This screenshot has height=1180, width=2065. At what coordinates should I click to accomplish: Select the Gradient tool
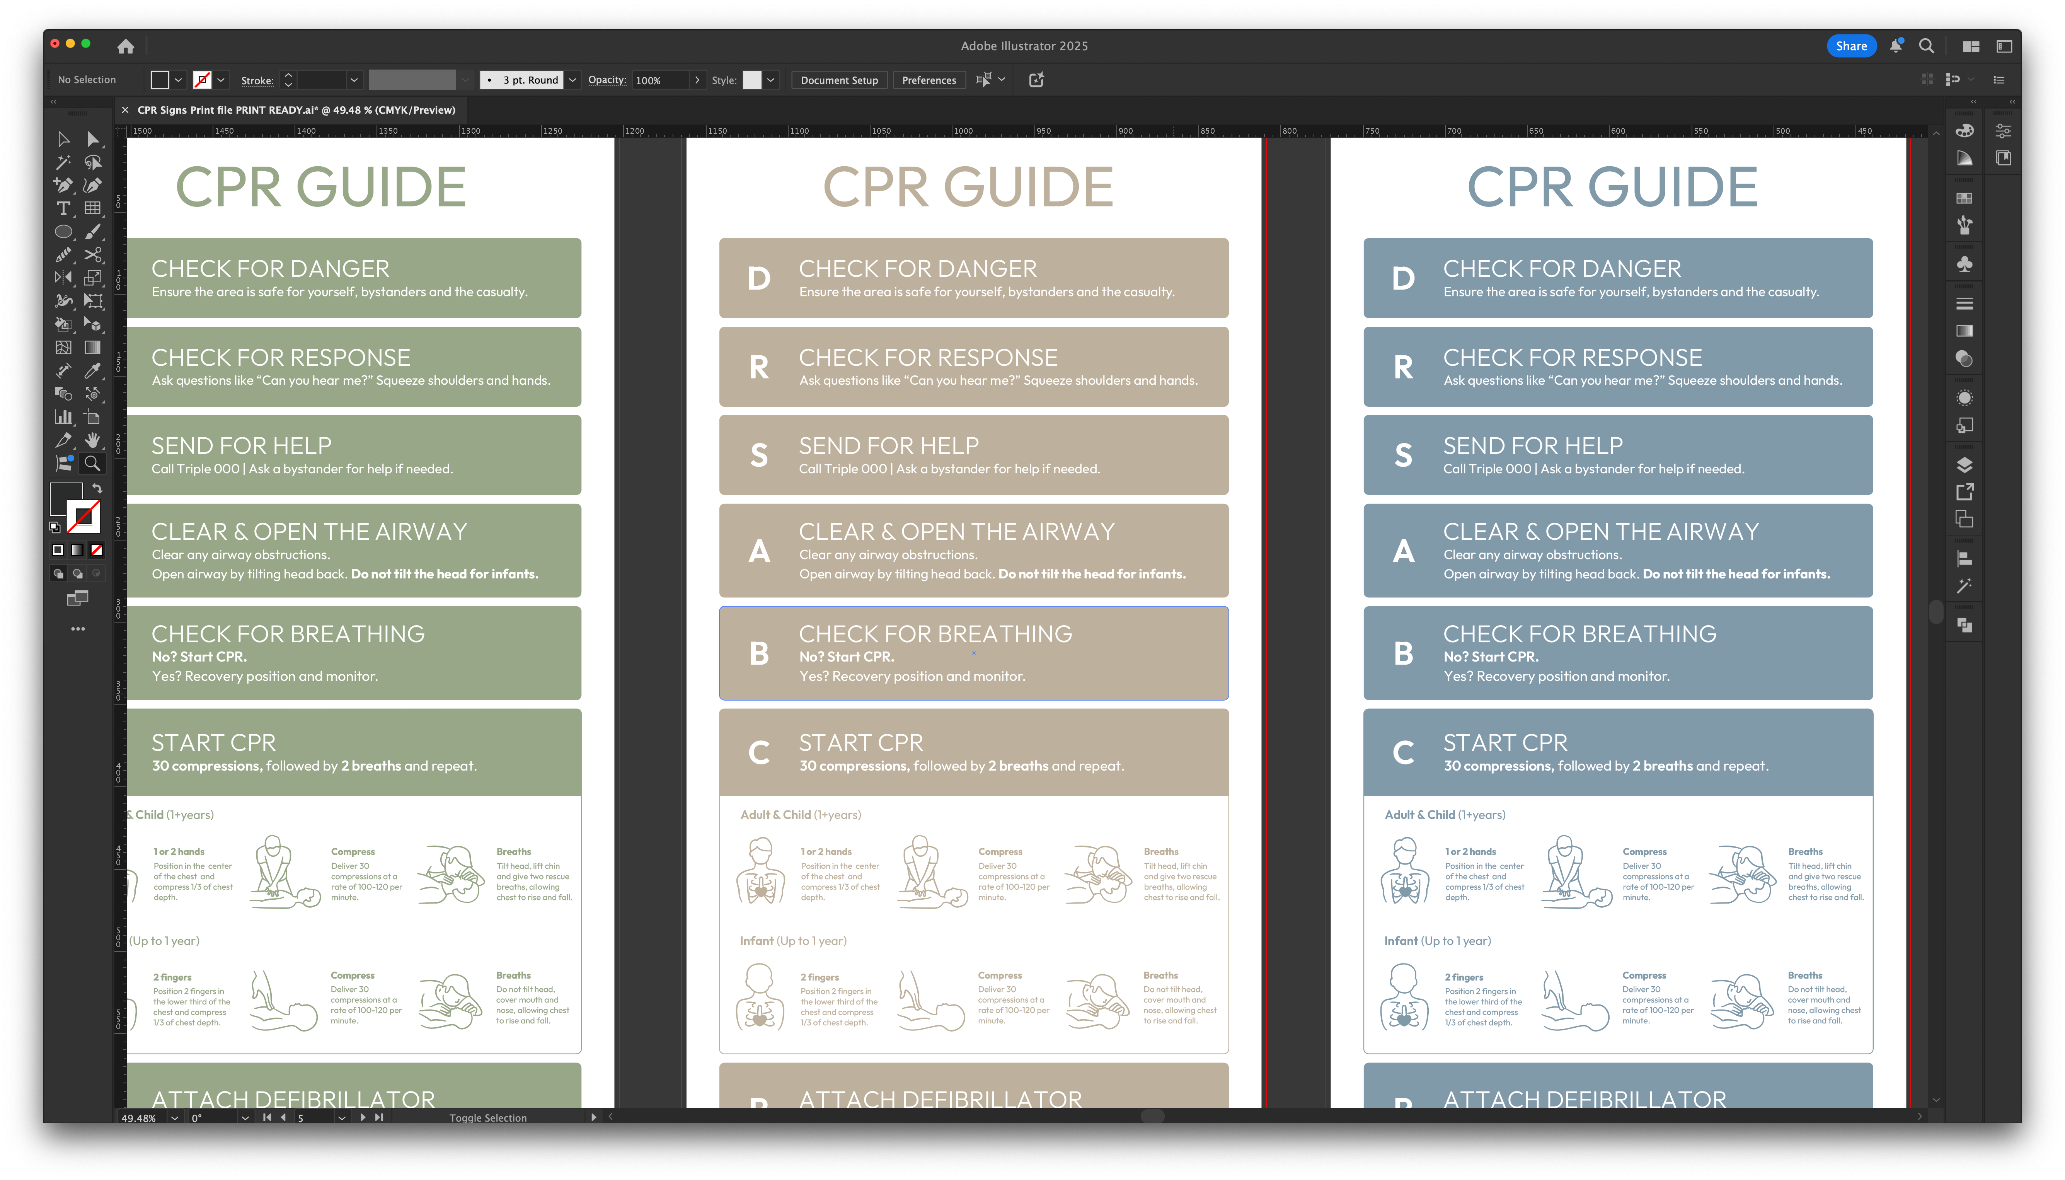tap(92, 347)
